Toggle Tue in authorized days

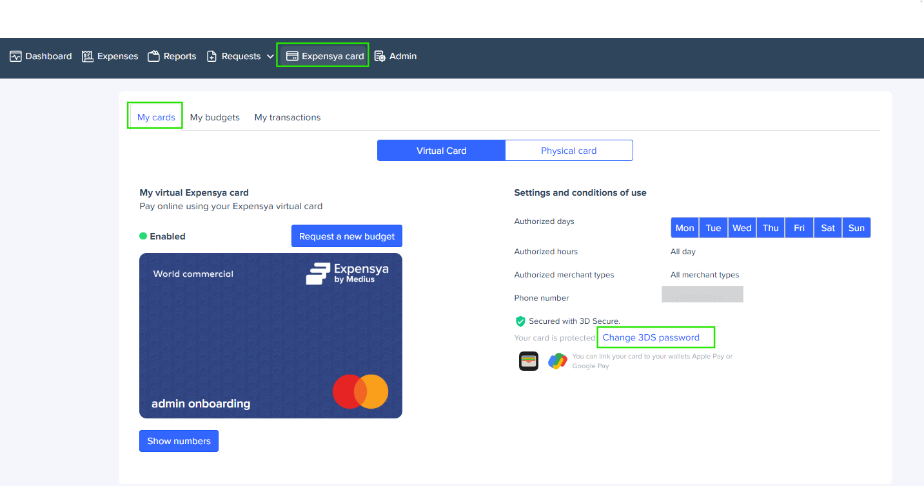(x=713, y=228)
